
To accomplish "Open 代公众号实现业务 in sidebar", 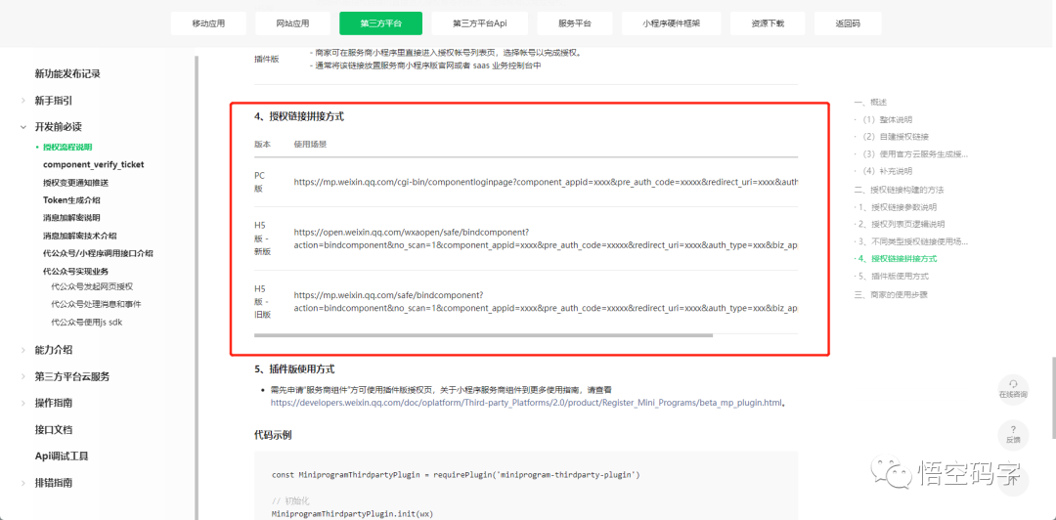I will coord(76,272).
